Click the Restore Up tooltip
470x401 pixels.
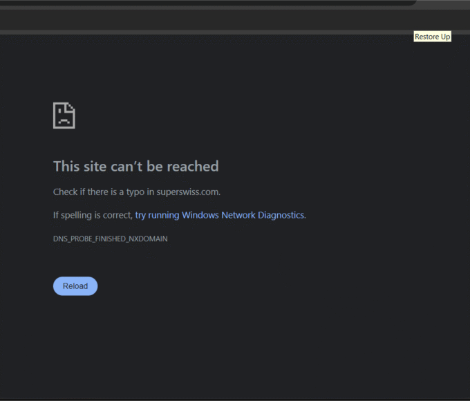(x=432, y=37)
